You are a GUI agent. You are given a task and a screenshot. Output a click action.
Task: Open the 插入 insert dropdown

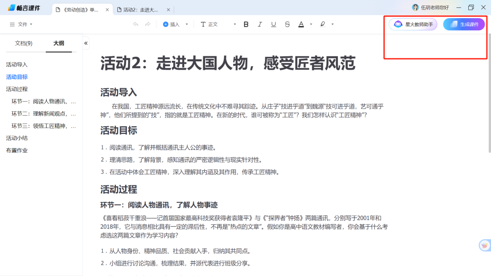175,24
